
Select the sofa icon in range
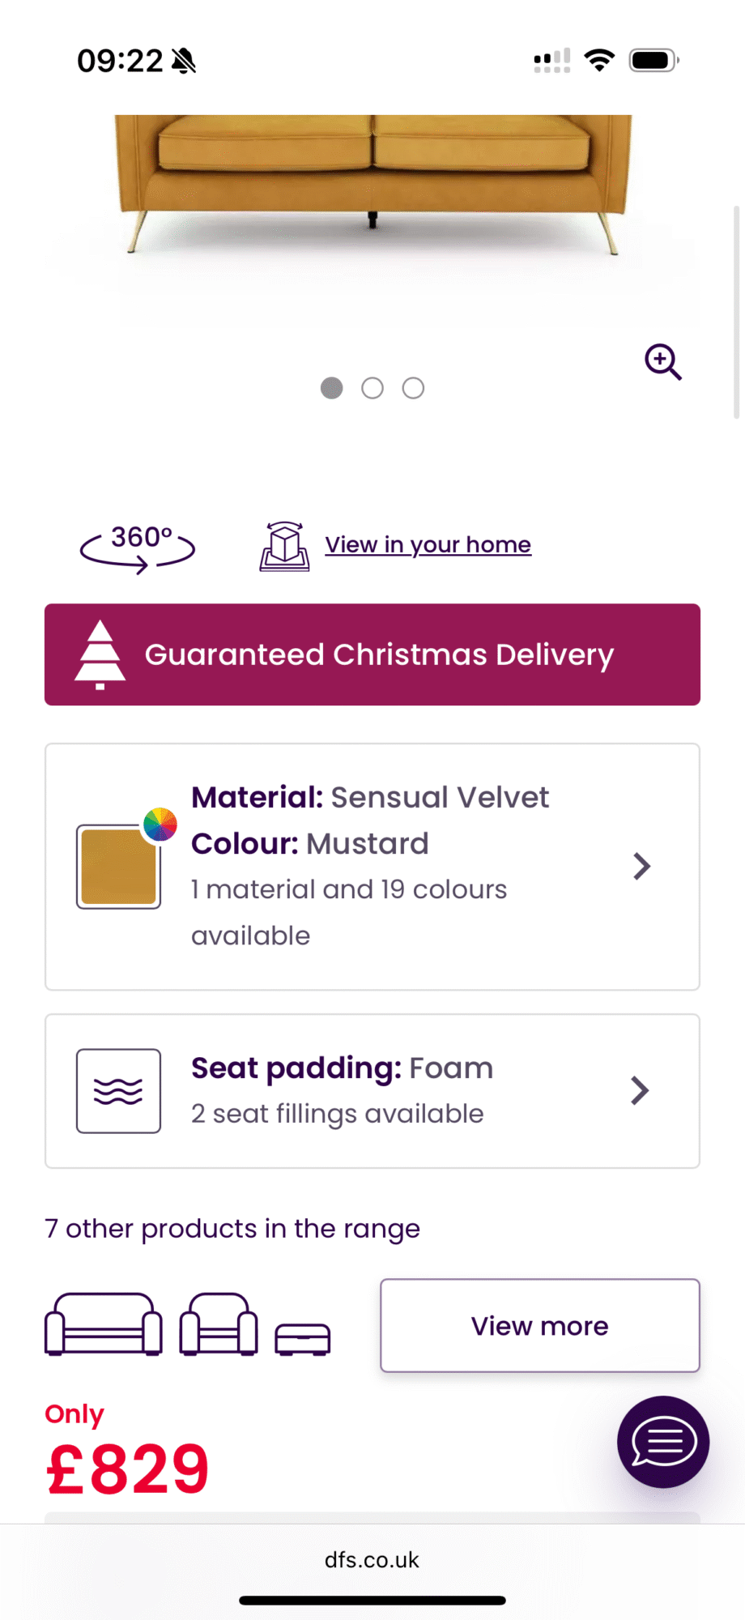coord(103,1324)
